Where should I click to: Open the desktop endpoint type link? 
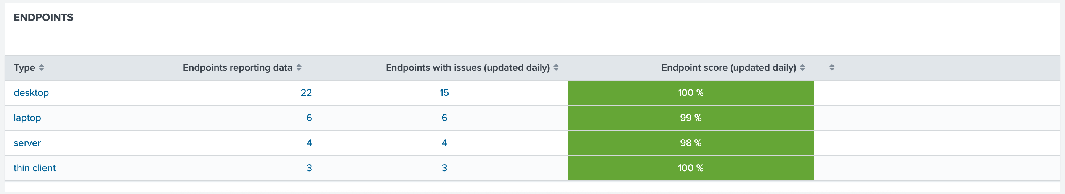point(31,93)
